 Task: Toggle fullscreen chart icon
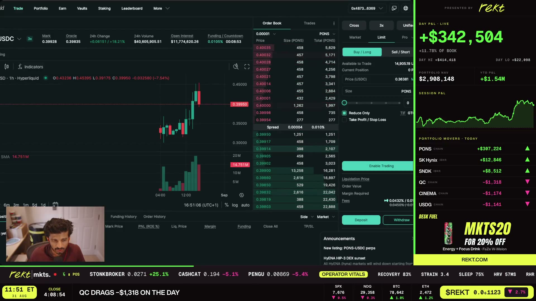tap(247, 67)
